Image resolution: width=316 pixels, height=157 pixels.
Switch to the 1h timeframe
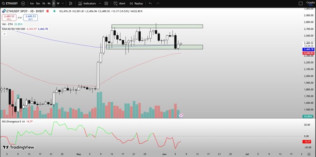(44, 3)
